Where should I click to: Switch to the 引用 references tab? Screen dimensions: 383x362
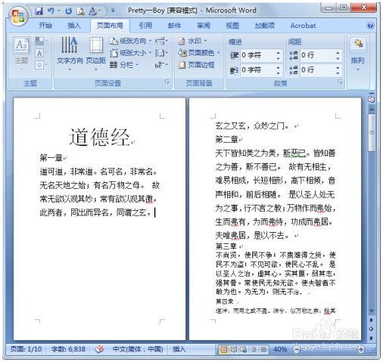(145, 26)
